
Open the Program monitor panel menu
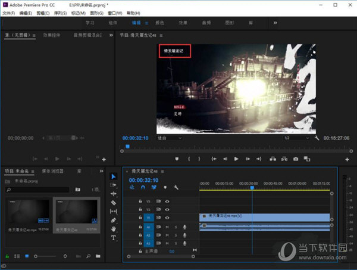point(161,35)
